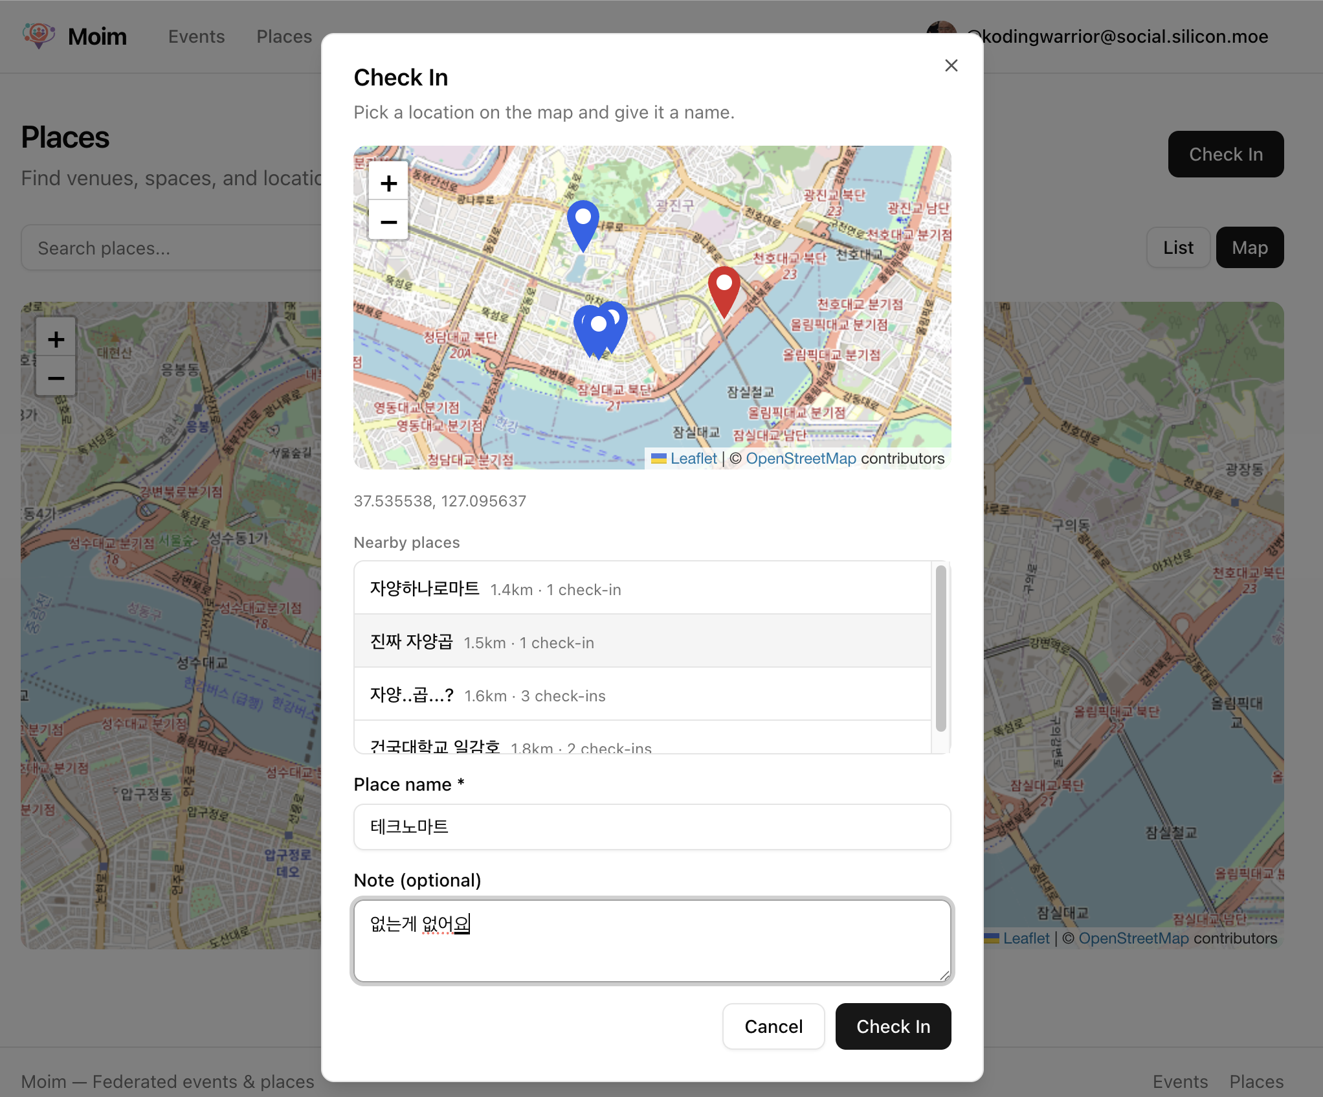Focus the Place name input field
The height and width of the screenshot is (1097, 1323).
(x=652, y=826)
